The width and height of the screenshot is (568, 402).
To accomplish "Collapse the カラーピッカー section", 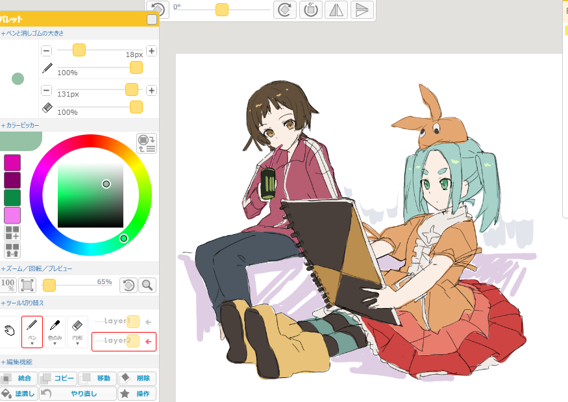I will pyautogui.click(x=20, y=125).
